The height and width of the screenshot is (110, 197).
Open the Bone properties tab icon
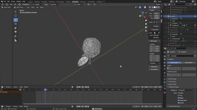coord(165,86)
